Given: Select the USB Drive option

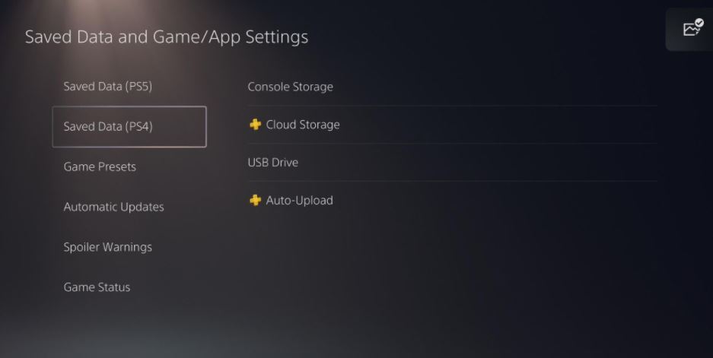Looking at the screenshot, I should [272, 163].
